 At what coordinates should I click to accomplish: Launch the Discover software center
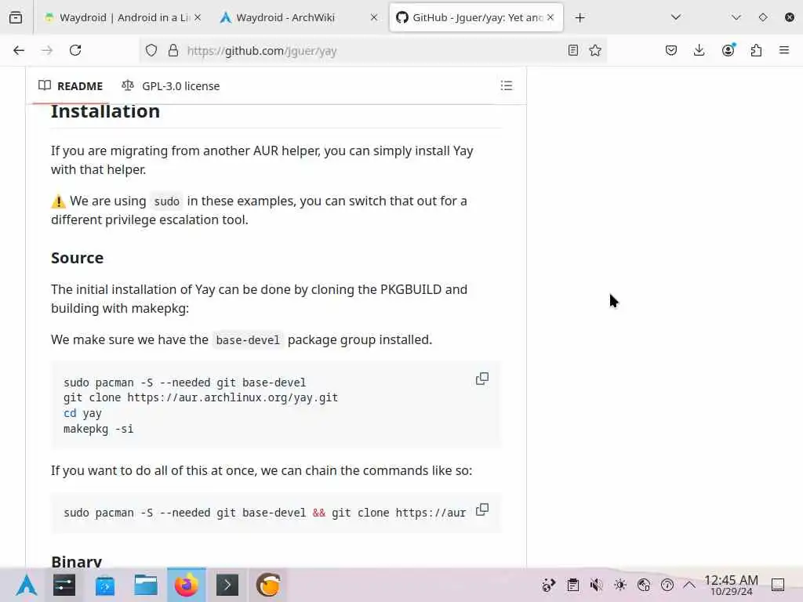pos(105,585)
